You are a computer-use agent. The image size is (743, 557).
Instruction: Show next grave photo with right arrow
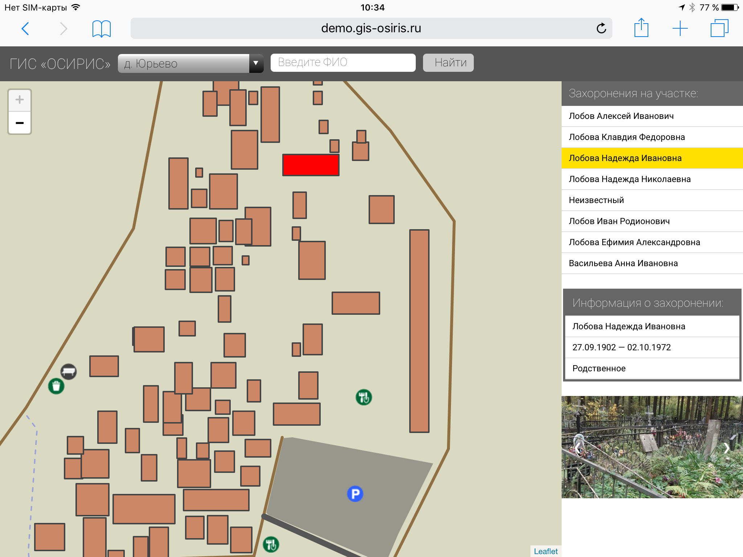[x=727, y=448]
